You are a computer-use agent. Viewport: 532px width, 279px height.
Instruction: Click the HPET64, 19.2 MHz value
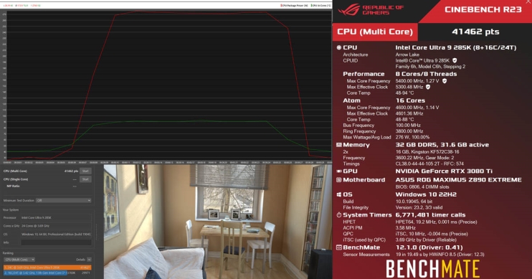pyautogui.click(x=436, y=222)
